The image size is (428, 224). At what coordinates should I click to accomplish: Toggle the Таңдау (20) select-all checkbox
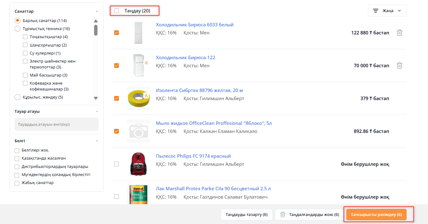coord(116,11)
